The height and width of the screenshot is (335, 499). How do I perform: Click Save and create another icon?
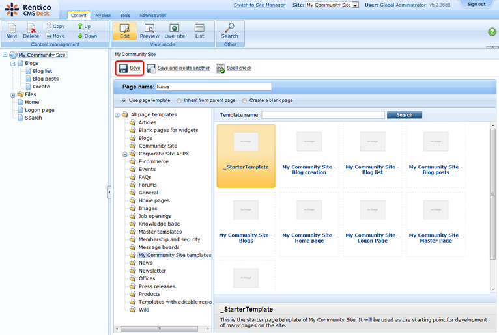(x=151, y=68)
